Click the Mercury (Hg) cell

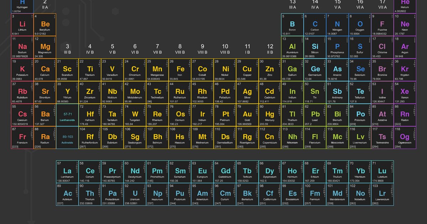pyautogui.click(x=270, y=115)
